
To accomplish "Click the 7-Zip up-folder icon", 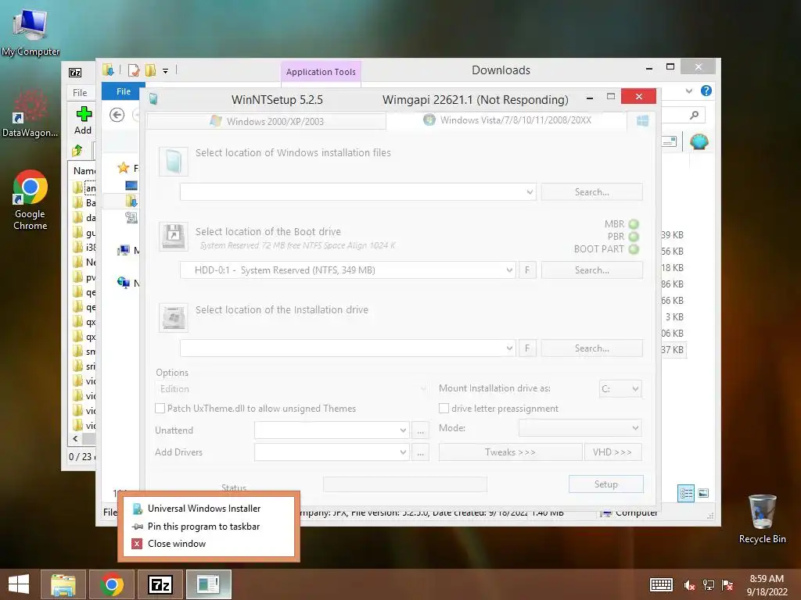I will coord(77,151).
